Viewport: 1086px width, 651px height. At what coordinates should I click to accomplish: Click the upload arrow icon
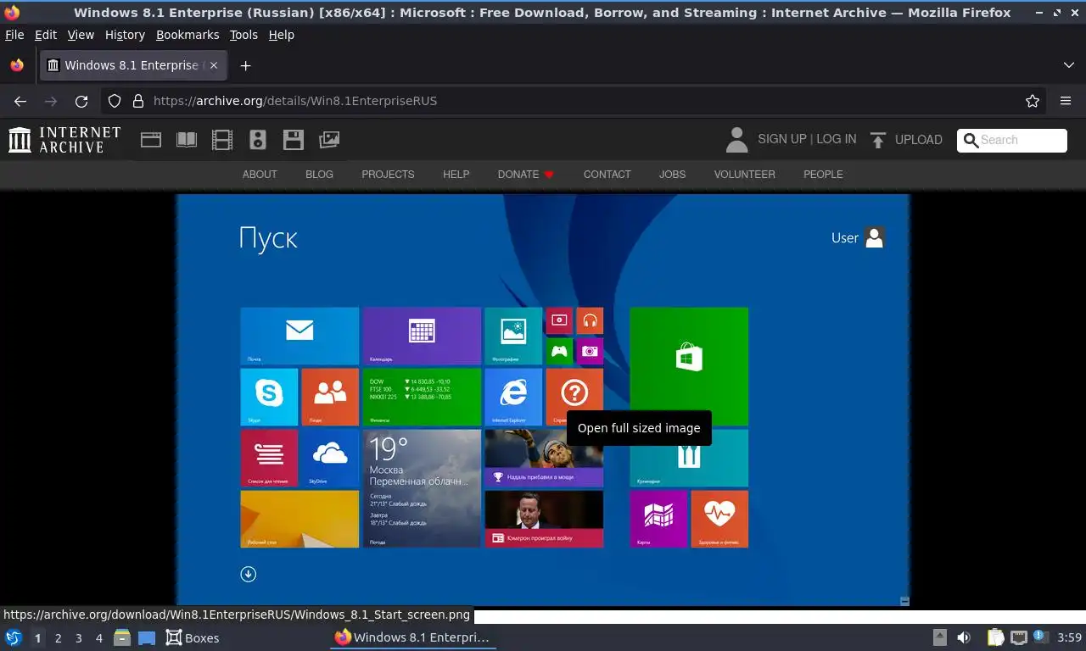[878, 140]
